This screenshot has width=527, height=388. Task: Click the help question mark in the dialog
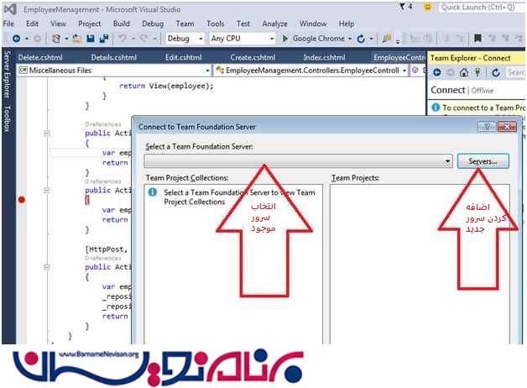[x=486, y=126]
